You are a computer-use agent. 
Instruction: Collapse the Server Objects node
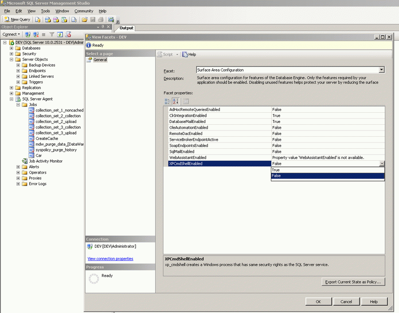12,59
